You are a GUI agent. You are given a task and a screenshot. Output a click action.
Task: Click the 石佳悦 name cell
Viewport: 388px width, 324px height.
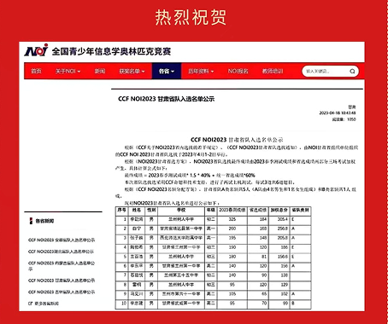click(137, 275)
